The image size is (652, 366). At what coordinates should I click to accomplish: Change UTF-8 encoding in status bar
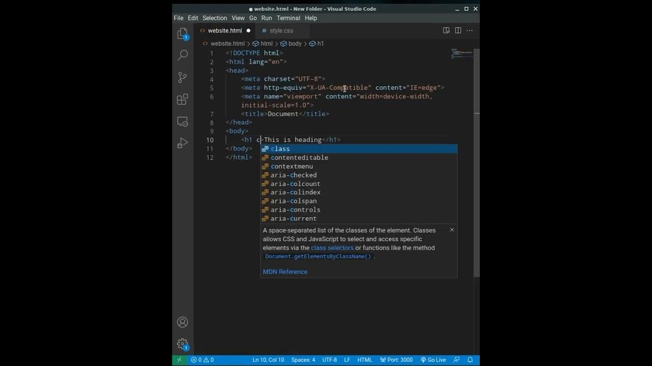[330, 360]
